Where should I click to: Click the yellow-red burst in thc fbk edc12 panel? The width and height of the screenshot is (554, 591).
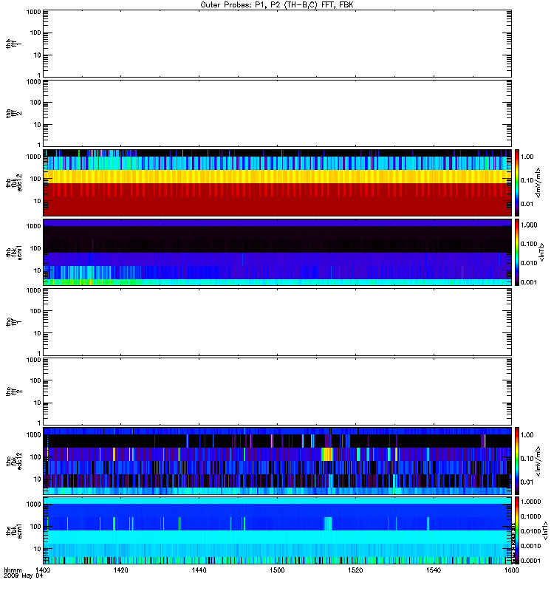pos(327,454)
